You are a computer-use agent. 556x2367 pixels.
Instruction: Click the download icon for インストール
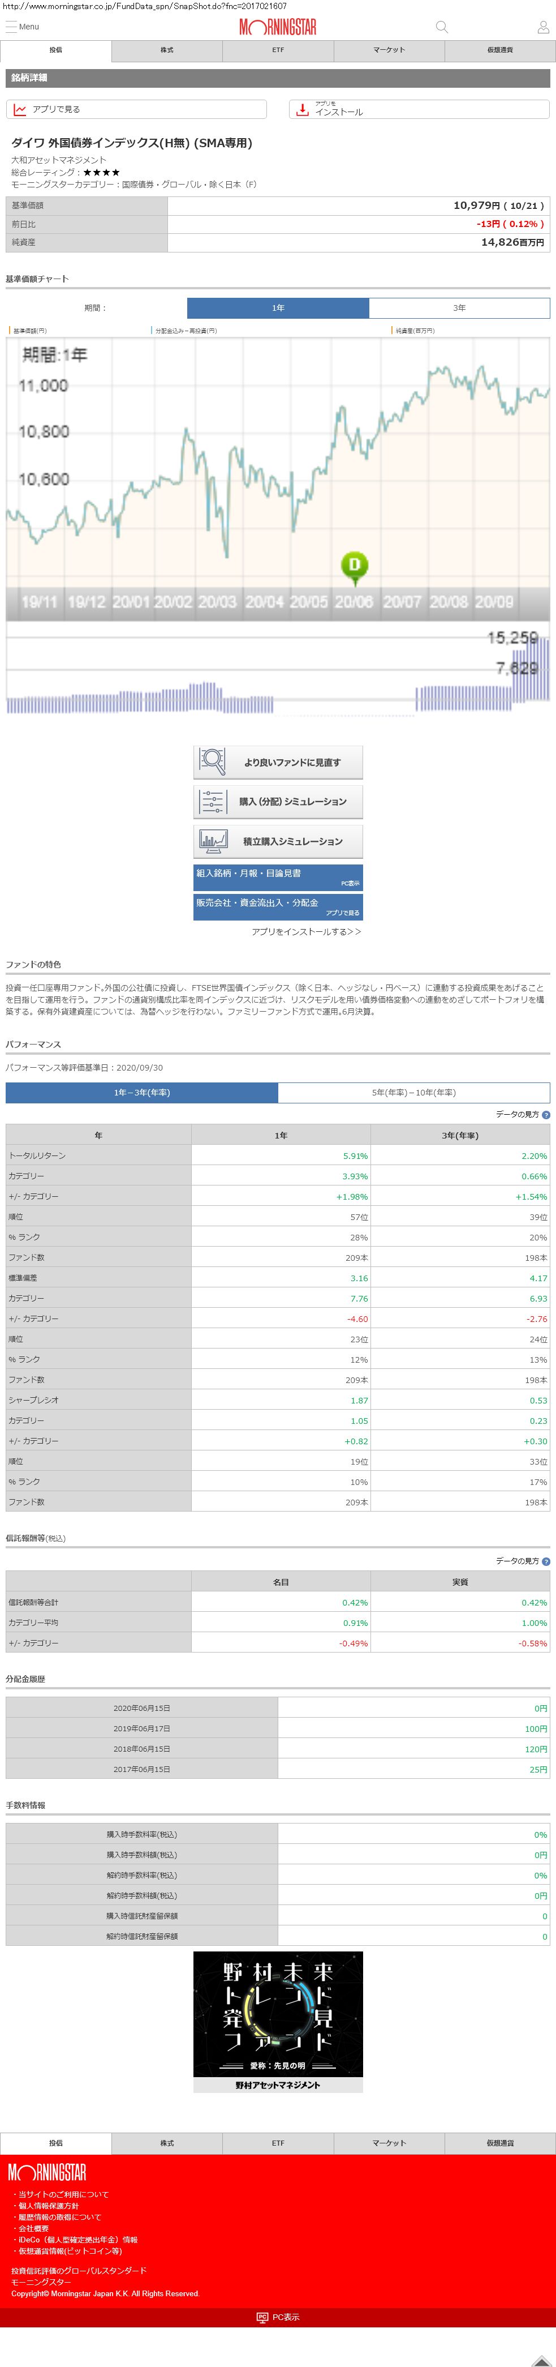(x=302, y=109)
